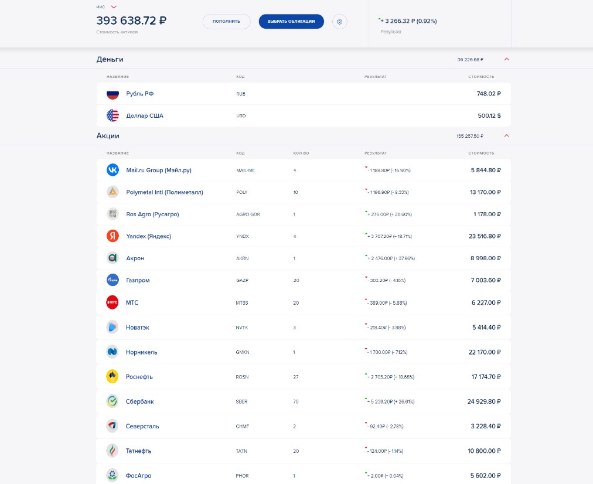Open the Рубль РФ currency link

(140, 94)
